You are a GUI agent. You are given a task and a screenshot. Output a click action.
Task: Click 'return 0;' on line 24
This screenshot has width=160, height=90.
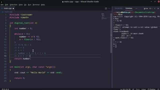pyautogui.click(x=19, y=78)
